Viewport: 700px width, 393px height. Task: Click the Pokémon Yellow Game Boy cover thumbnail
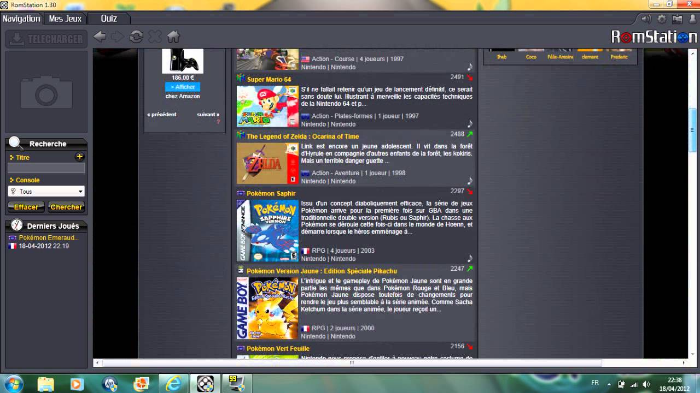pyautogui.click(x=267, y=308)
